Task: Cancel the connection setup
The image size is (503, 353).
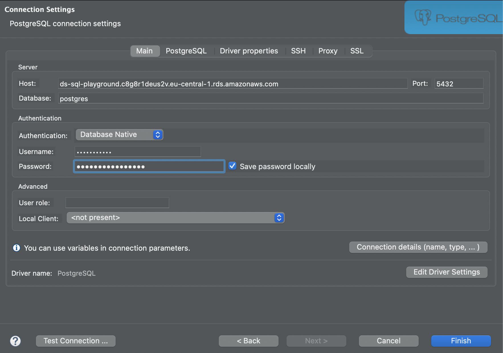Action: pos(389,341)
